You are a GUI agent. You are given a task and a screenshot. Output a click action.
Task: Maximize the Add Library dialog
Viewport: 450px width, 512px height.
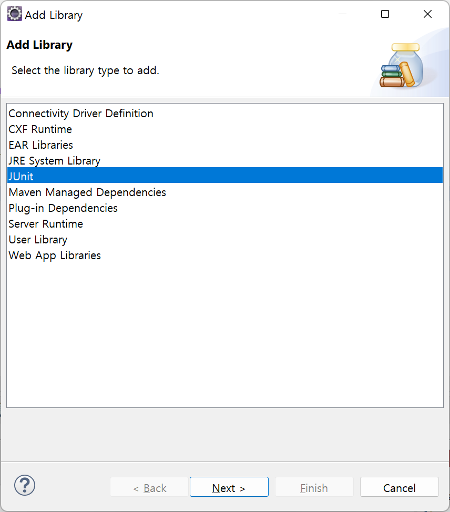click(x=385, y=14)
